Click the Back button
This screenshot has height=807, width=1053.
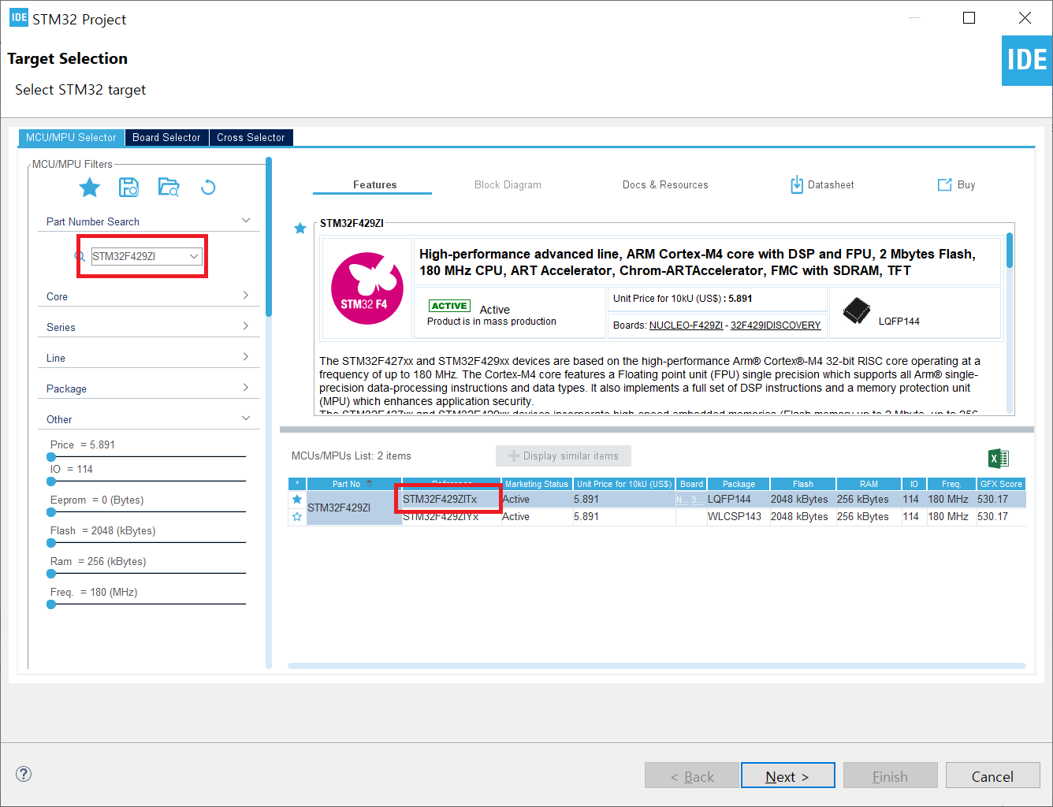point(692,775)
